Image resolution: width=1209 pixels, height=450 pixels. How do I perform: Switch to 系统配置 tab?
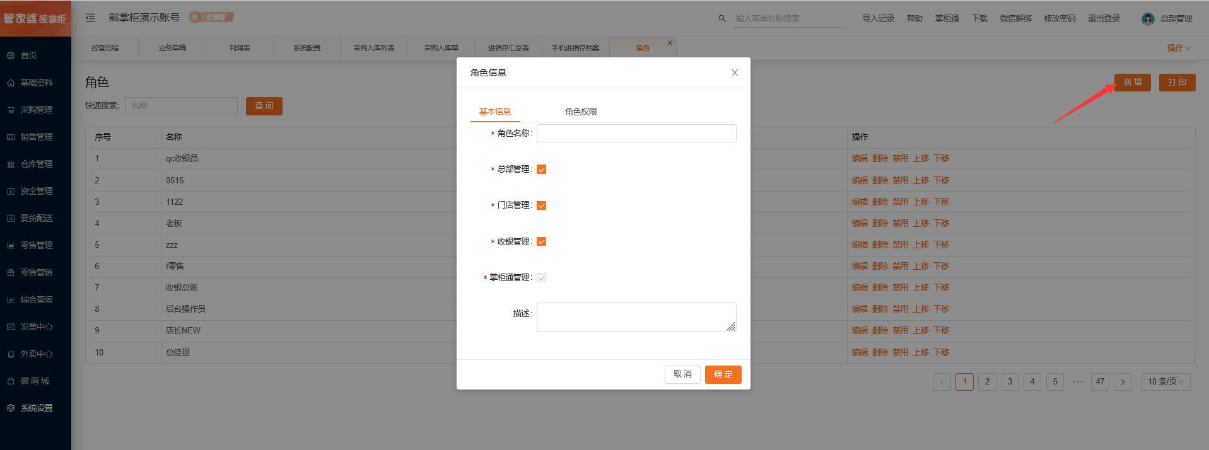tap(307, 48)
